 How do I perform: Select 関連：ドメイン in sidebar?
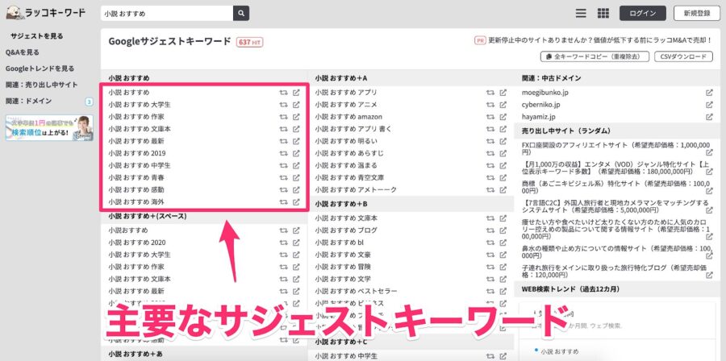[29, 101]
